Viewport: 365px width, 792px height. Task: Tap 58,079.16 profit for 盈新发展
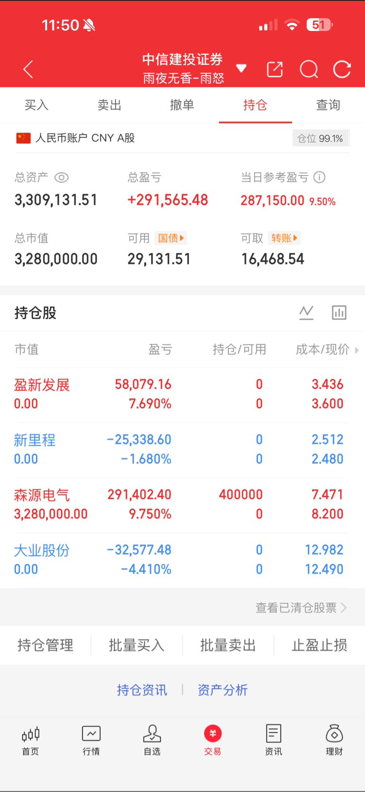pyautogui.click(x=143, y=384)
